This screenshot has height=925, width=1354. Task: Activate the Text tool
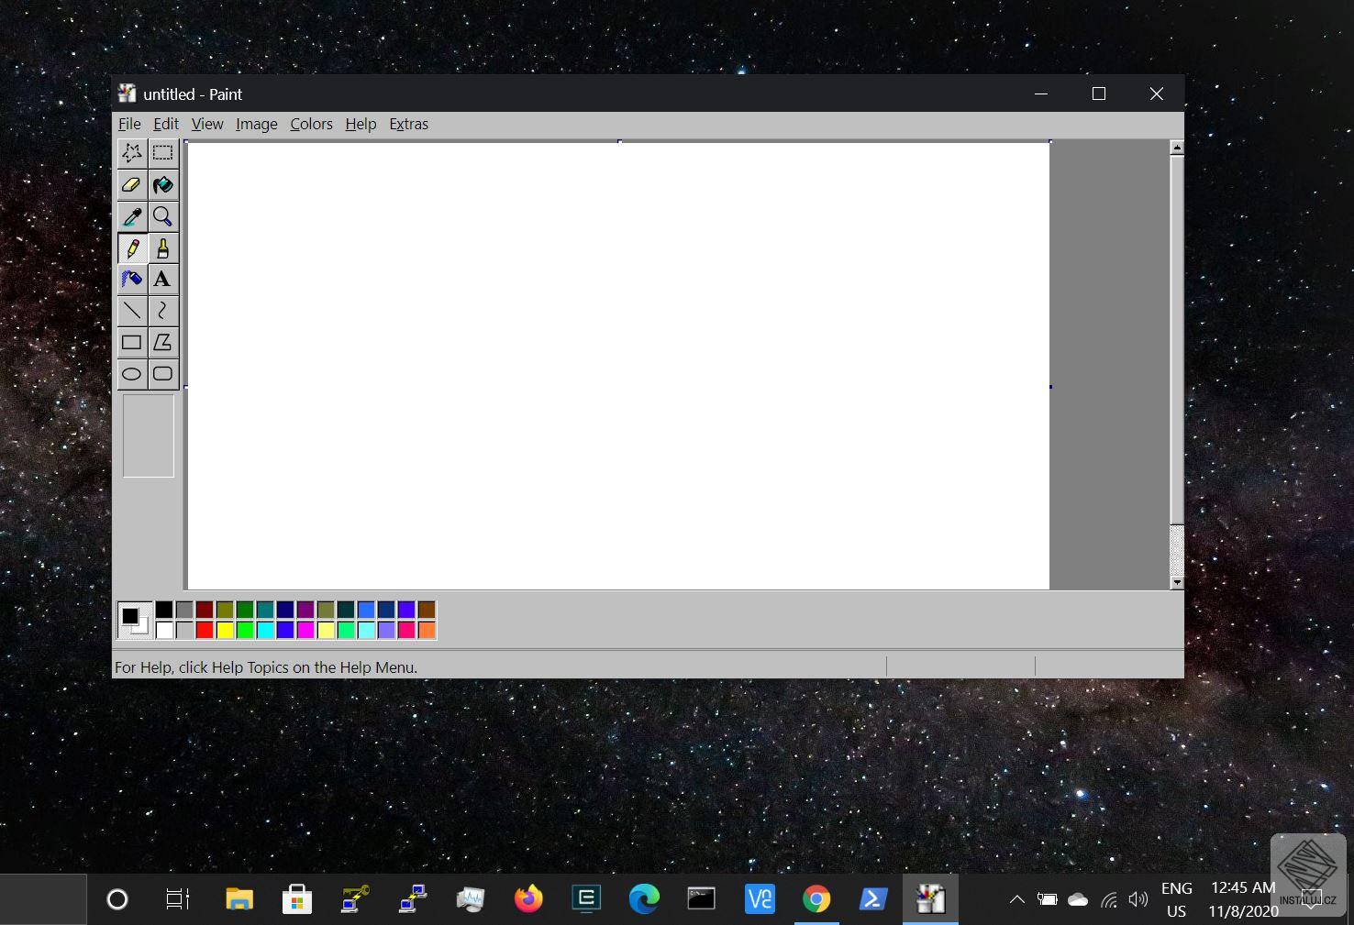(x=163, y=280)
